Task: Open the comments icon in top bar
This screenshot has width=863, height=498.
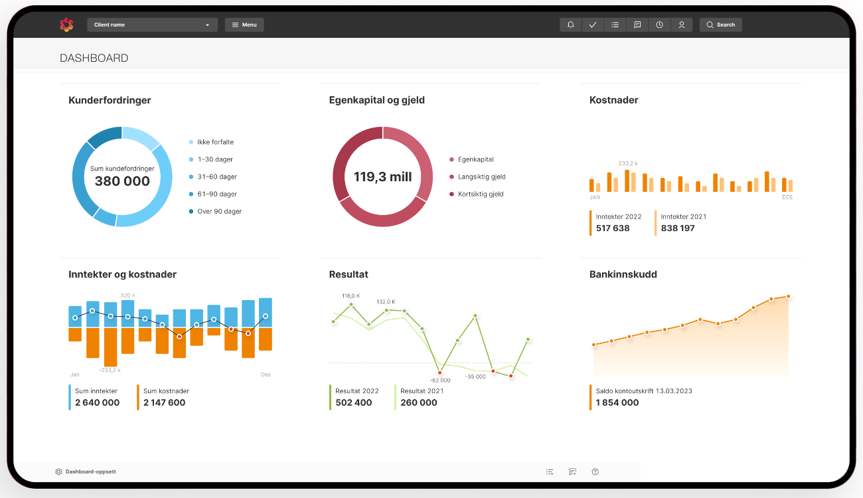Action: pyautogui.click(x=637, y=25)
